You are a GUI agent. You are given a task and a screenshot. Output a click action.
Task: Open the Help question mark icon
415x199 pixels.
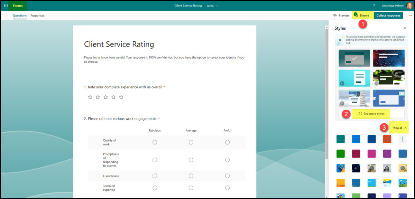(373, 5)
